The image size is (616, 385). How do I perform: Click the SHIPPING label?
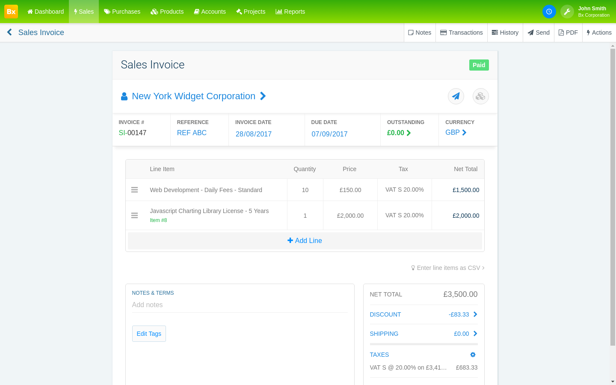(384, 334)
